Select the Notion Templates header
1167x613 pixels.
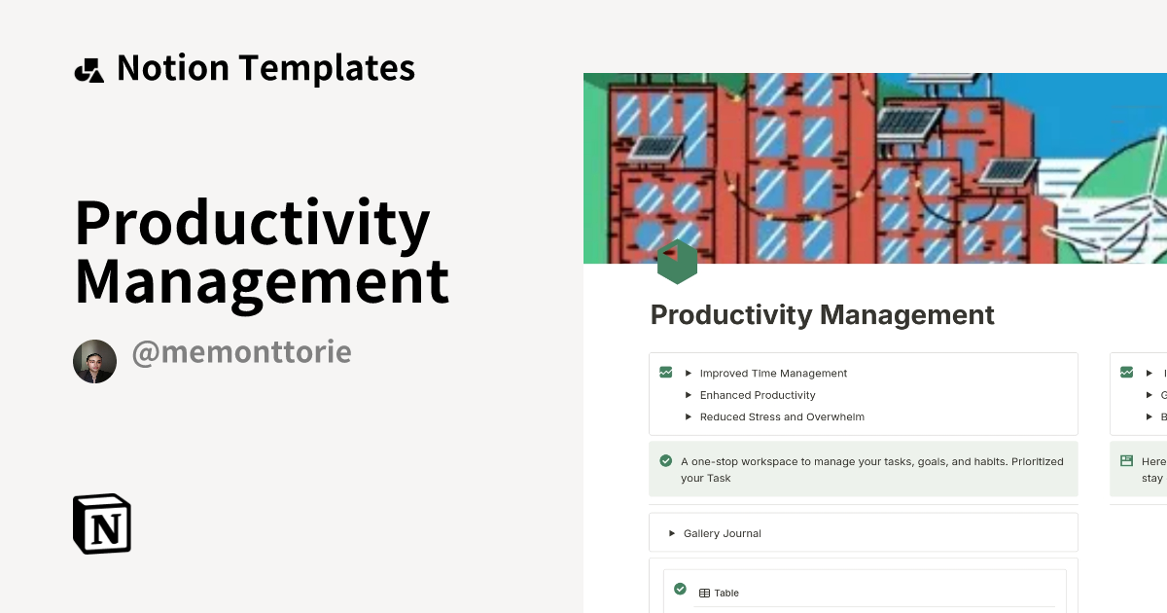(265, 67)
